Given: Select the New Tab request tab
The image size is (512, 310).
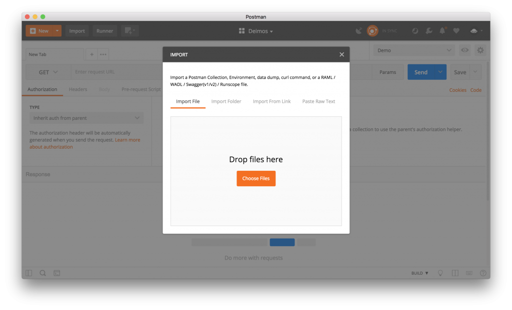Looking at the screenshot, I should pyautogui.click(x=54, y=54).
